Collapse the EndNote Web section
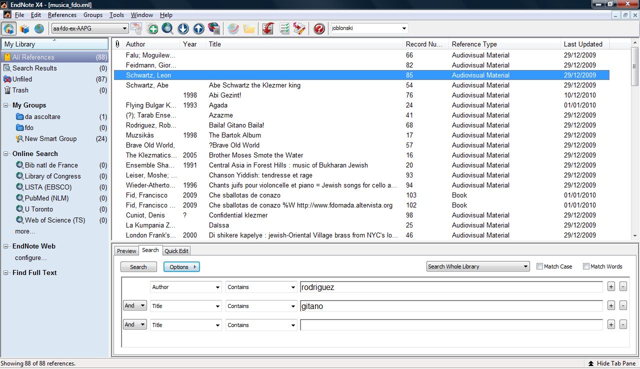640x369 pixels. (x=6, y=246)
